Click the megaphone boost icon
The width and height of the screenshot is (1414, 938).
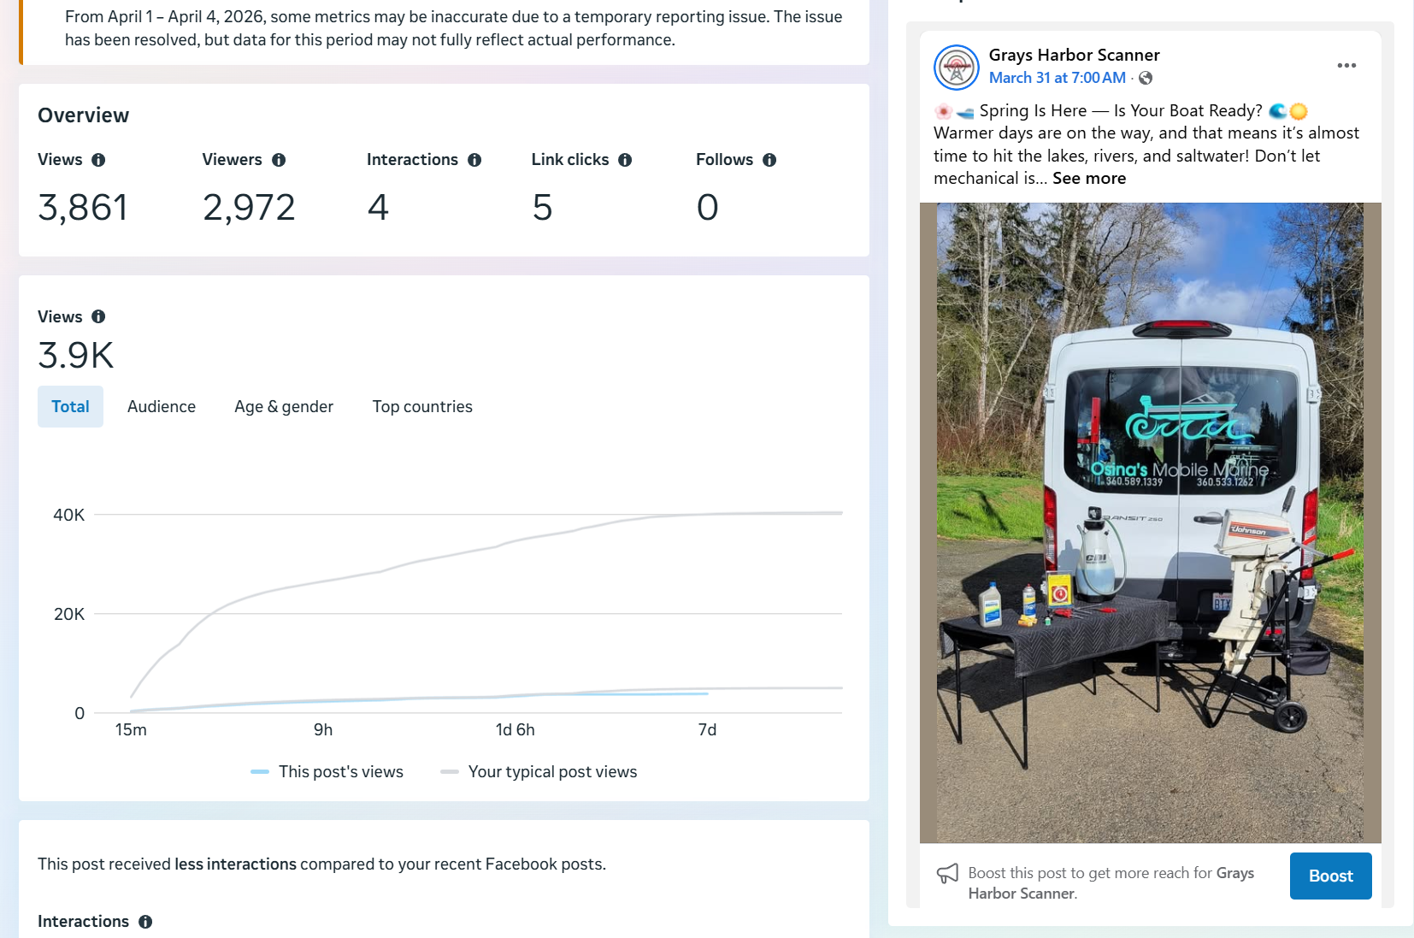point(947,873)
